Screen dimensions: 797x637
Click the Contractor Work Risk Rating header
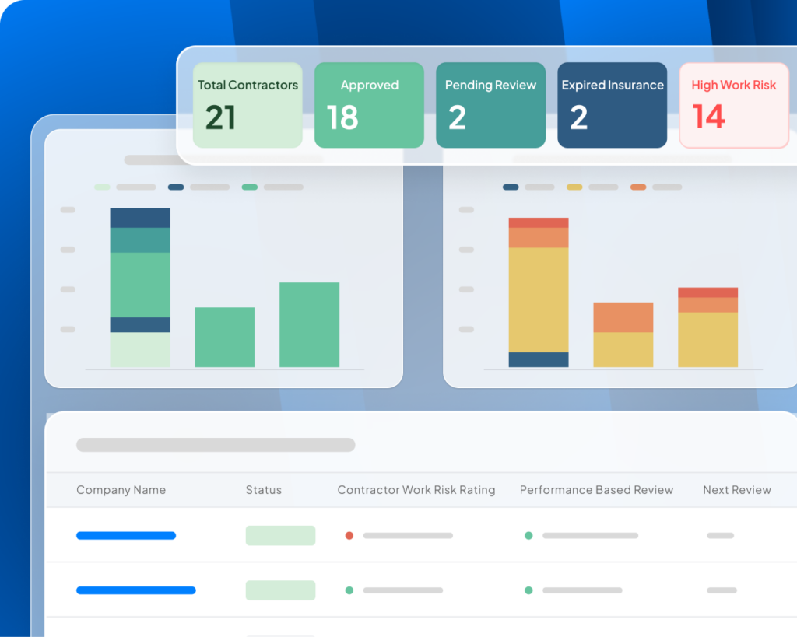click(416, 490)
